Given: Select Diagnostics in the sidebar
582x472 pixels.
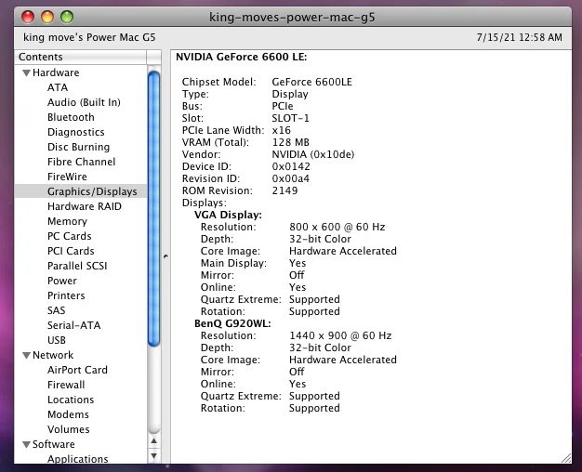Looking at the screenshot, I should (75, 132).
